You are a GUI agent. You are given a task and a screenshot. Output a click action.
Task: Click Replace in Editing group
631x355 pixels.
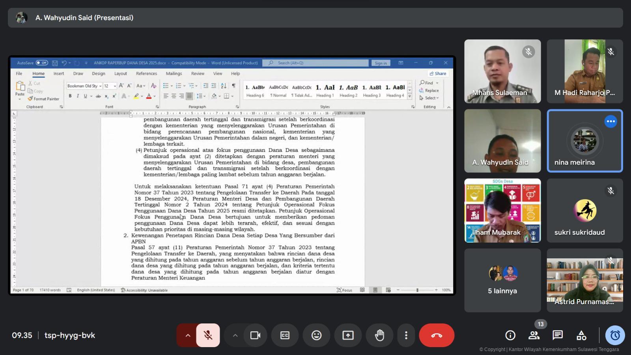pos(429,90)
